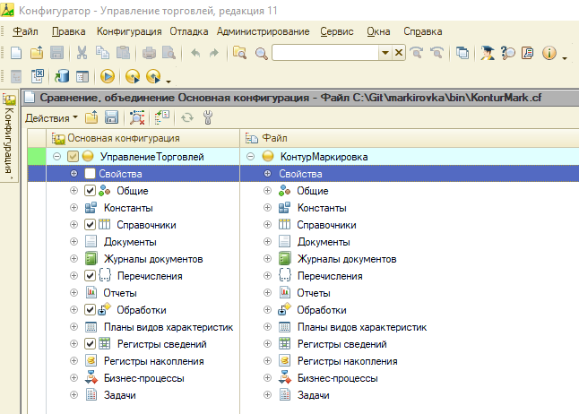Collapse the КонтурМаркировка root node
This screenshot has width=579, height=414.
(250, 157)
